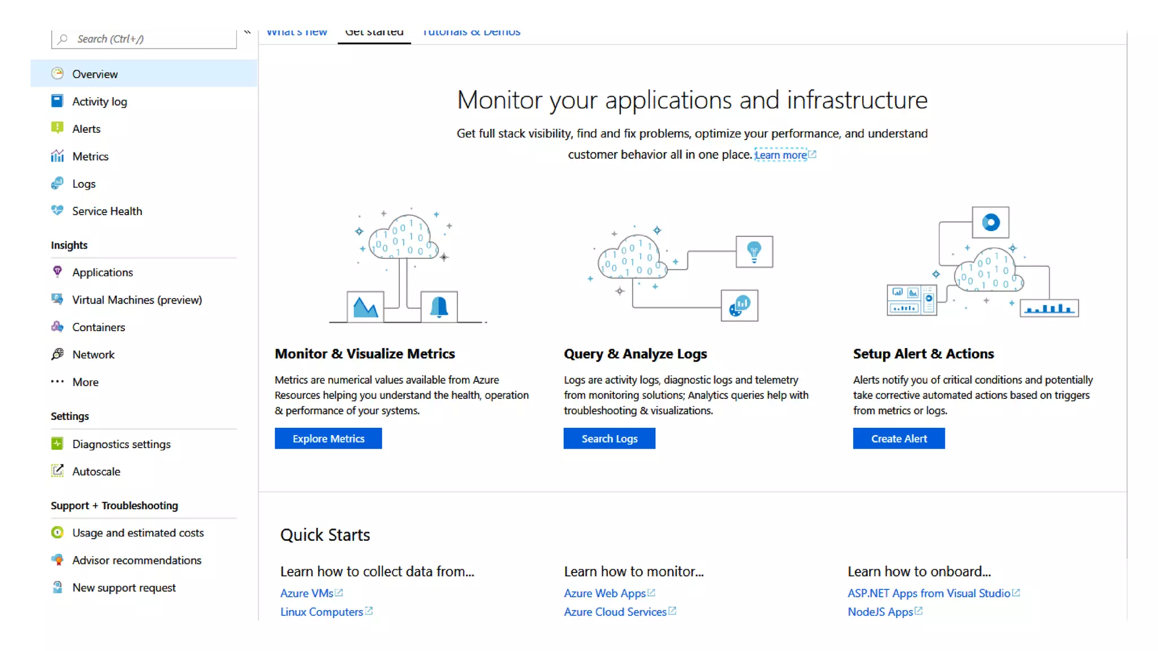Open Service Health heart icon

tap(57, 211)
